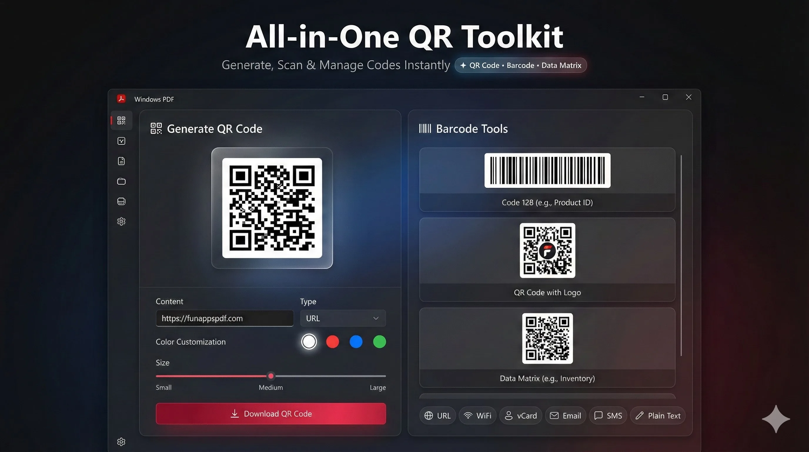Open the QR code generator sidebar icon
Screen dimensions: 809x452
121,120
